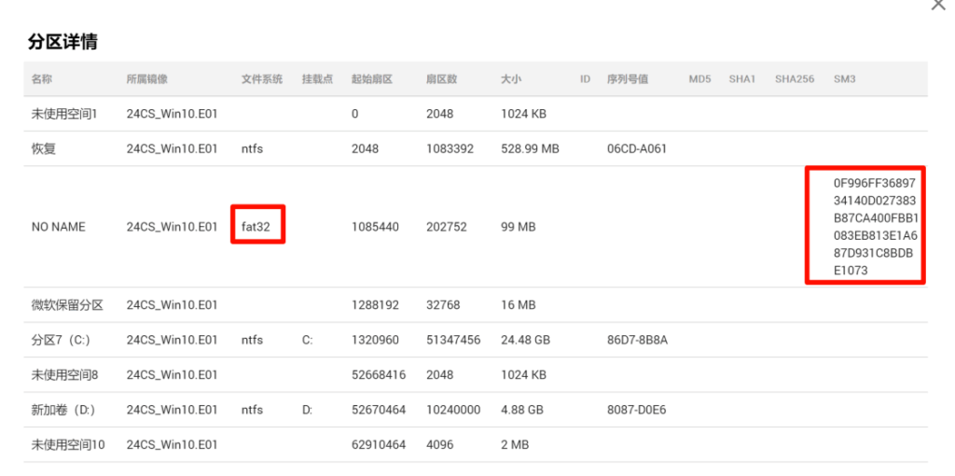Click the SHA256 column header
Image resolution: width=955 pixels, height=476 pixels.
[794, 79]
